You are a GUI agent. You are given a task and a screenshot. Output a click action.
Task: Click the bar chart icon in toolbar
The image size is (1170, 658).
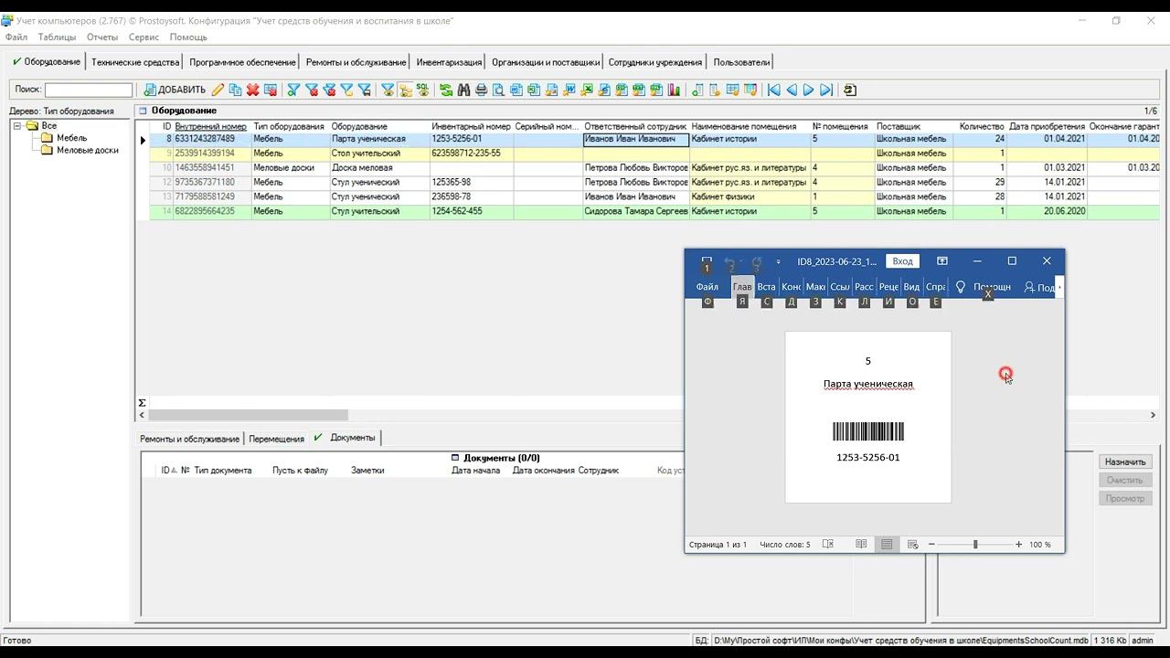(x=674, y=90)
